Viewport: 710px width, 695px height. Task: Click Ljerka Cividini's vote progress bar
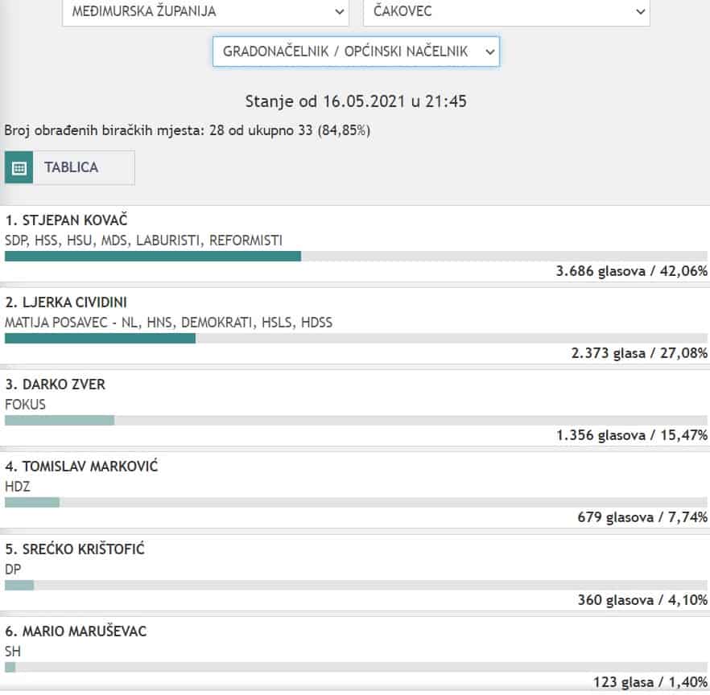pyautogui.click(x=100, y=339)
